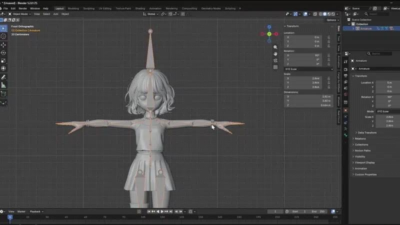This screenshot has width=400, height=225.
Task: Switch to the Animation workspace tab
Action: (x=155, y=8)
